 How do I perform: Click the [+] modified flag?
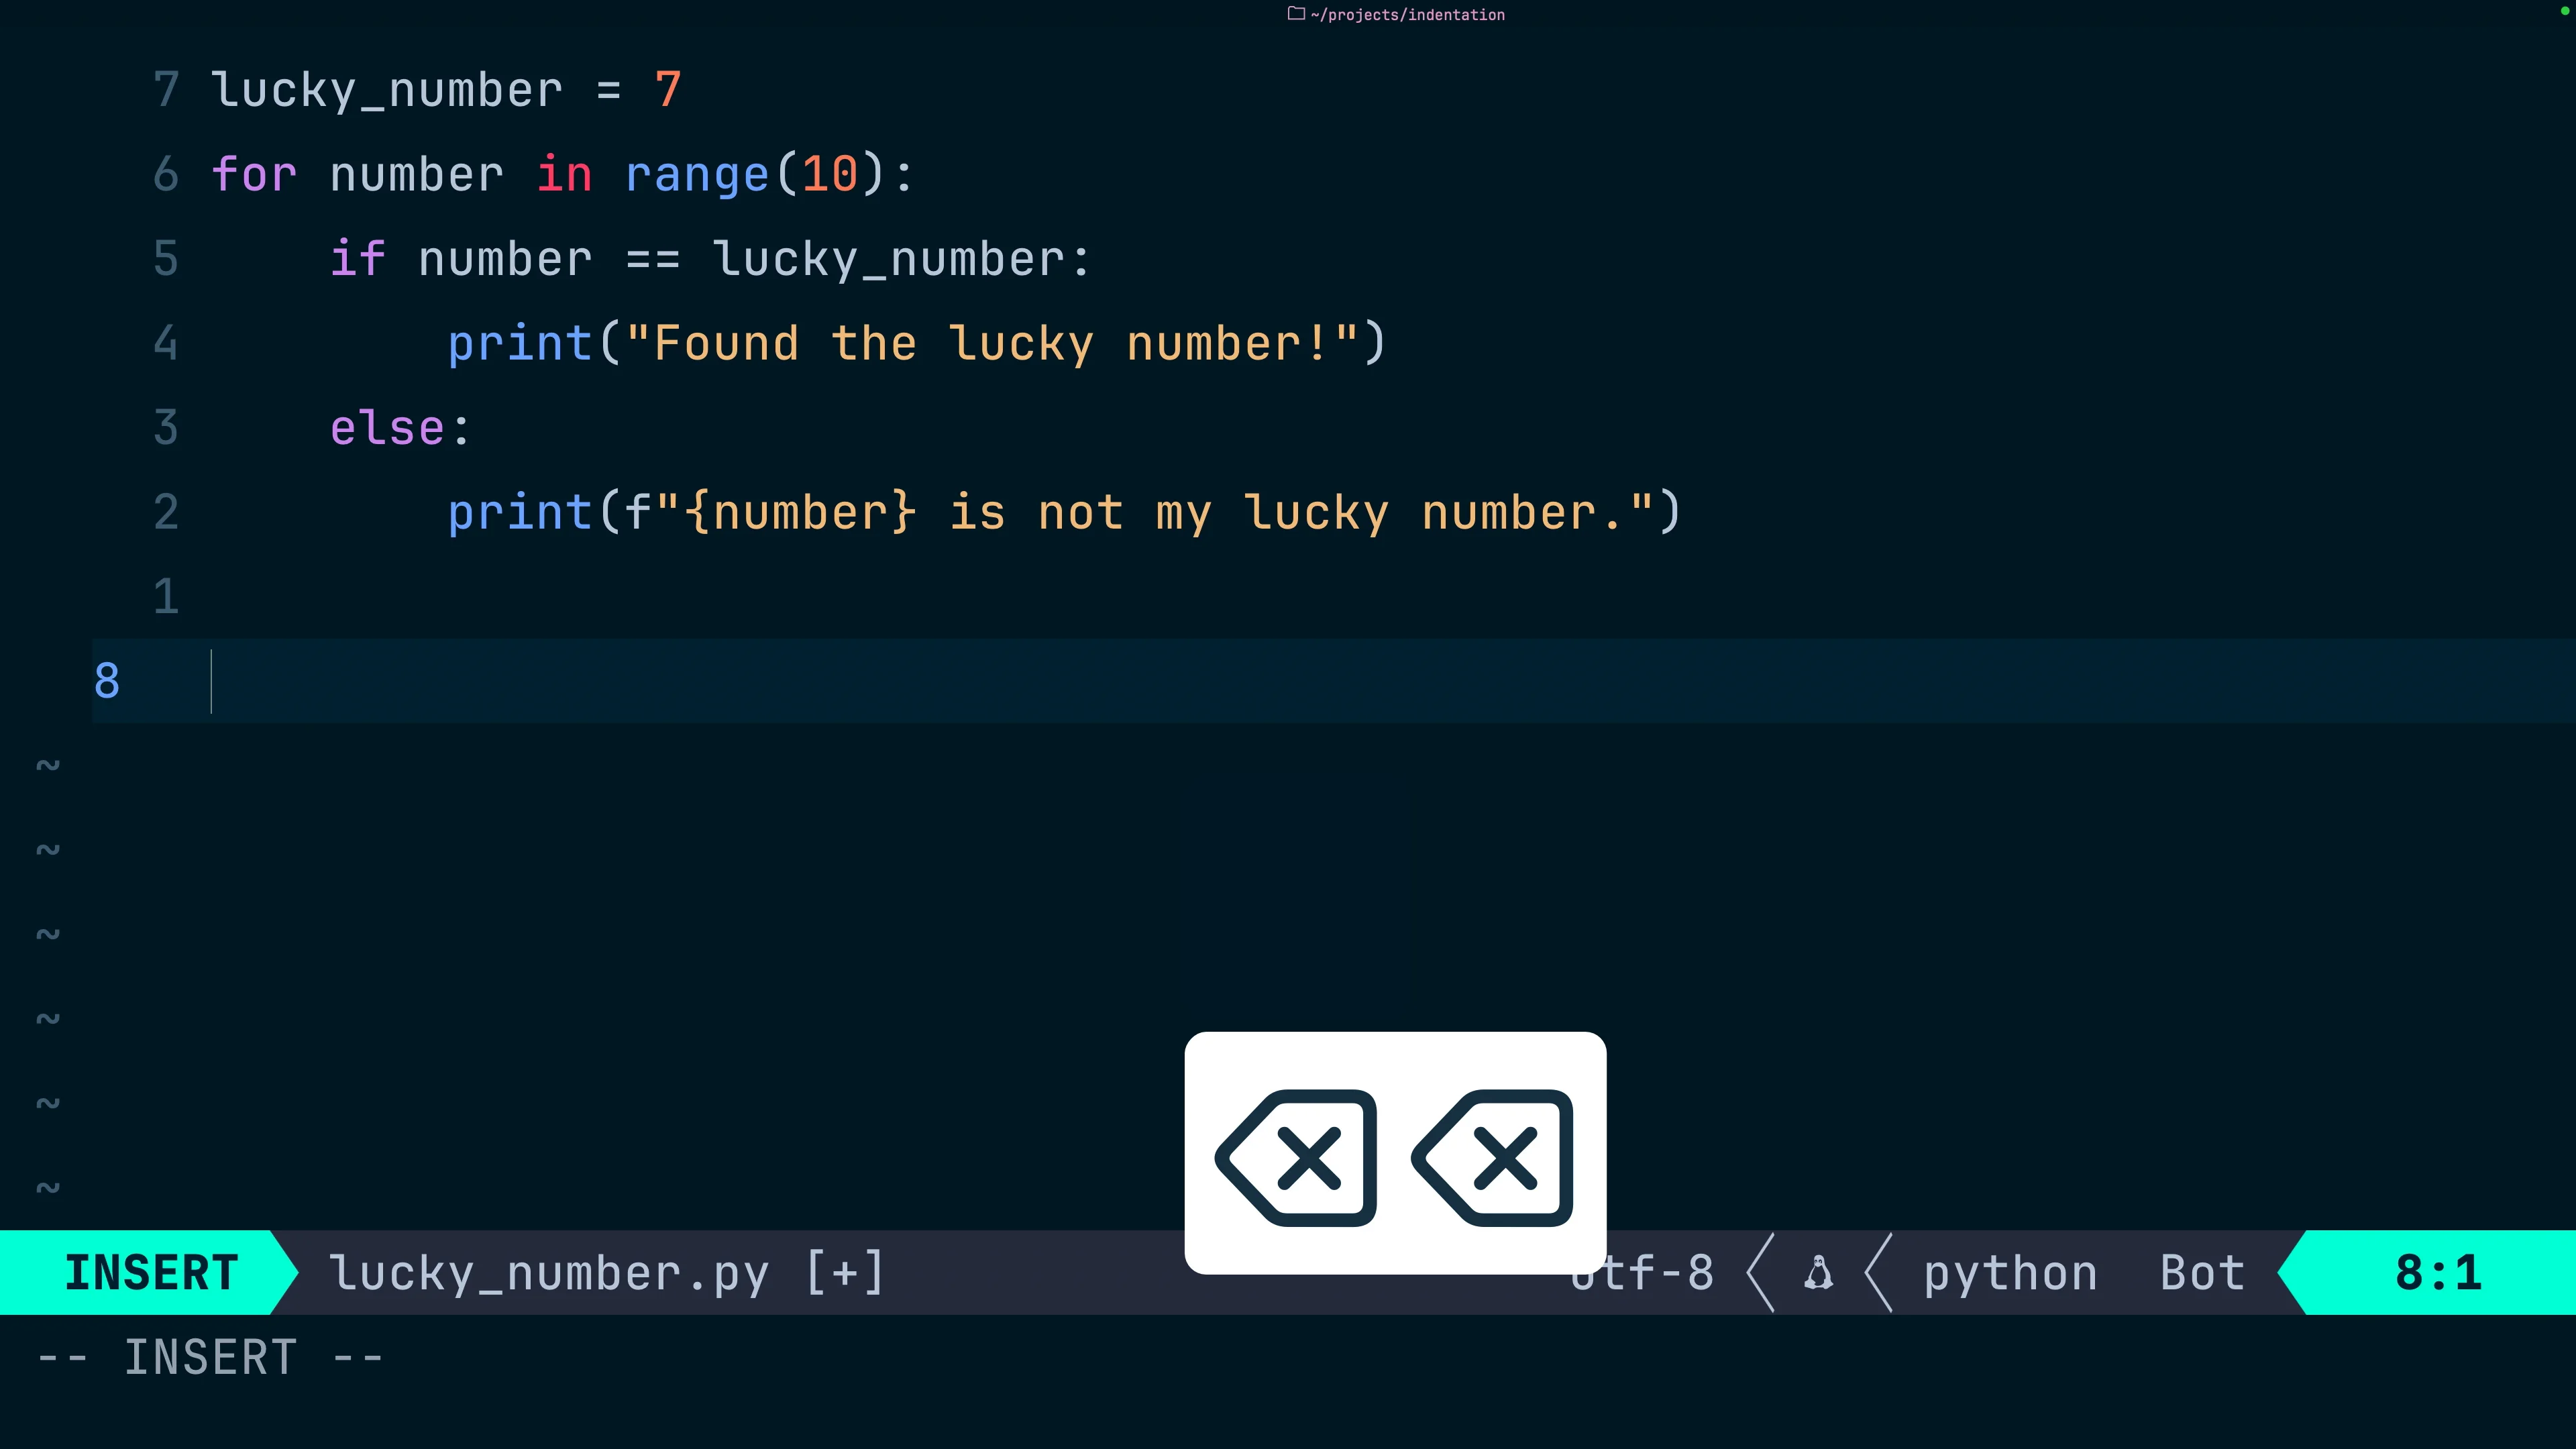[x=845, y=1273]
